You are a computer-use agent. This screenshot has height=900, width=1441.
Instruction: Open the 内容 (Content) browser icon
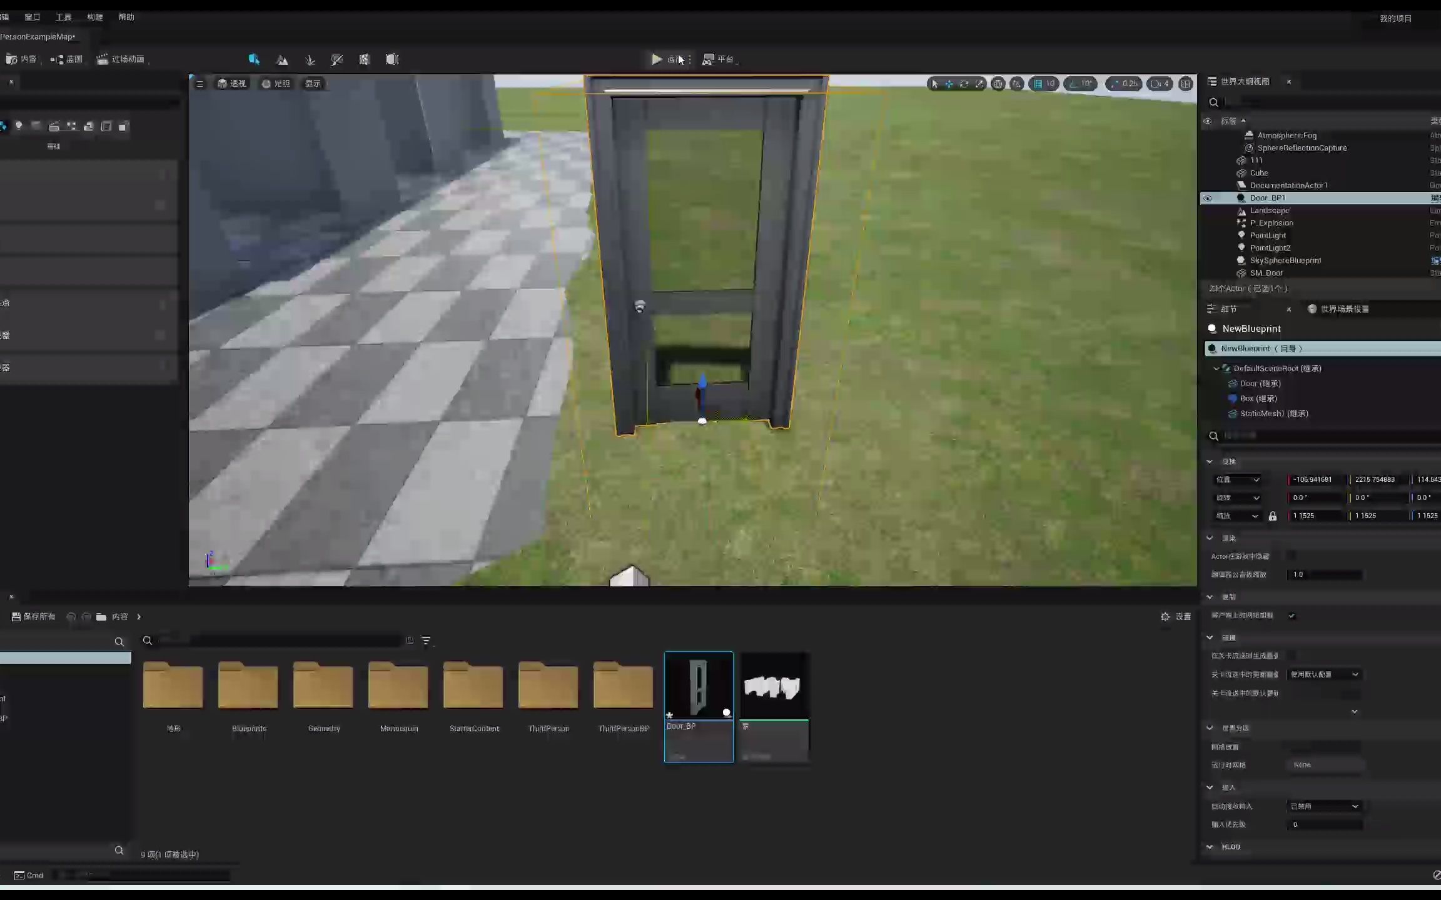(13, 59)
